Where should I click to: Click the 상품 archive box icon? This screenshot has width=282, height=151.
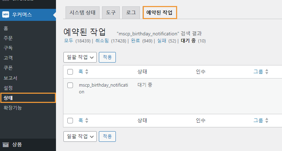point(6,145)
